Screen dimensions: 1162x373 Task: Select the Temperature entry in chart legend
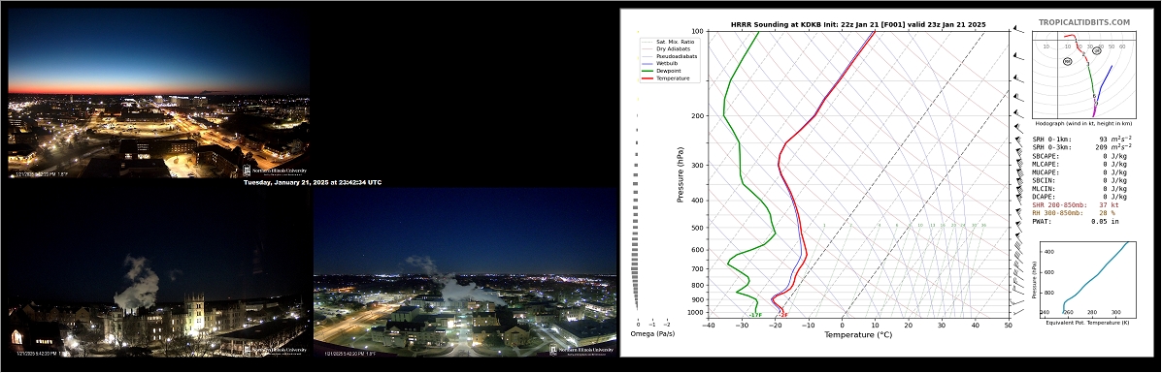pyautogui.click(x=666, y=78)
